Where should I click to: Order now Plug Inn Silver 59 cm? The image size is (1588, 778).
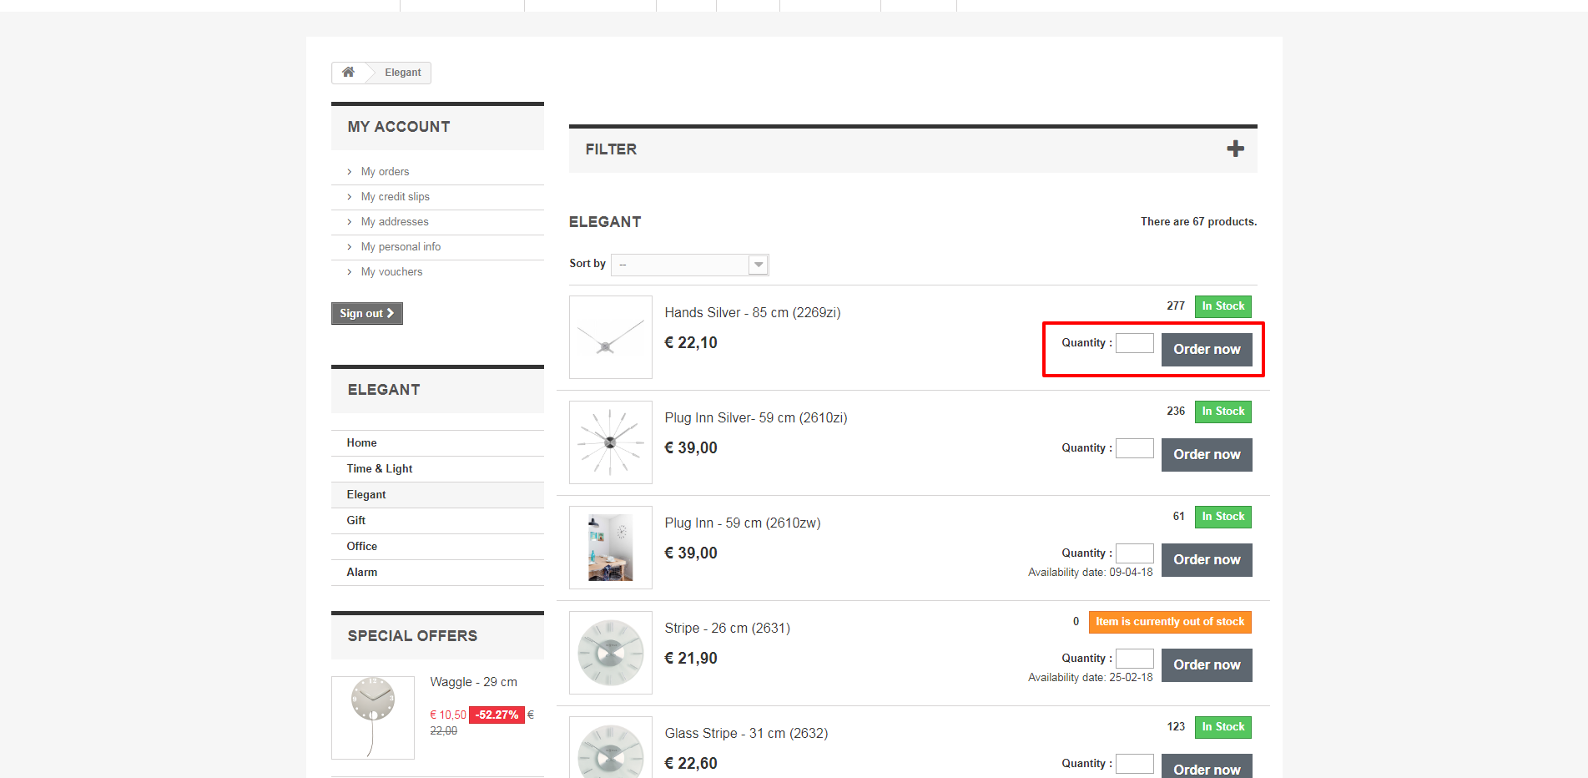click(1207, 455)
